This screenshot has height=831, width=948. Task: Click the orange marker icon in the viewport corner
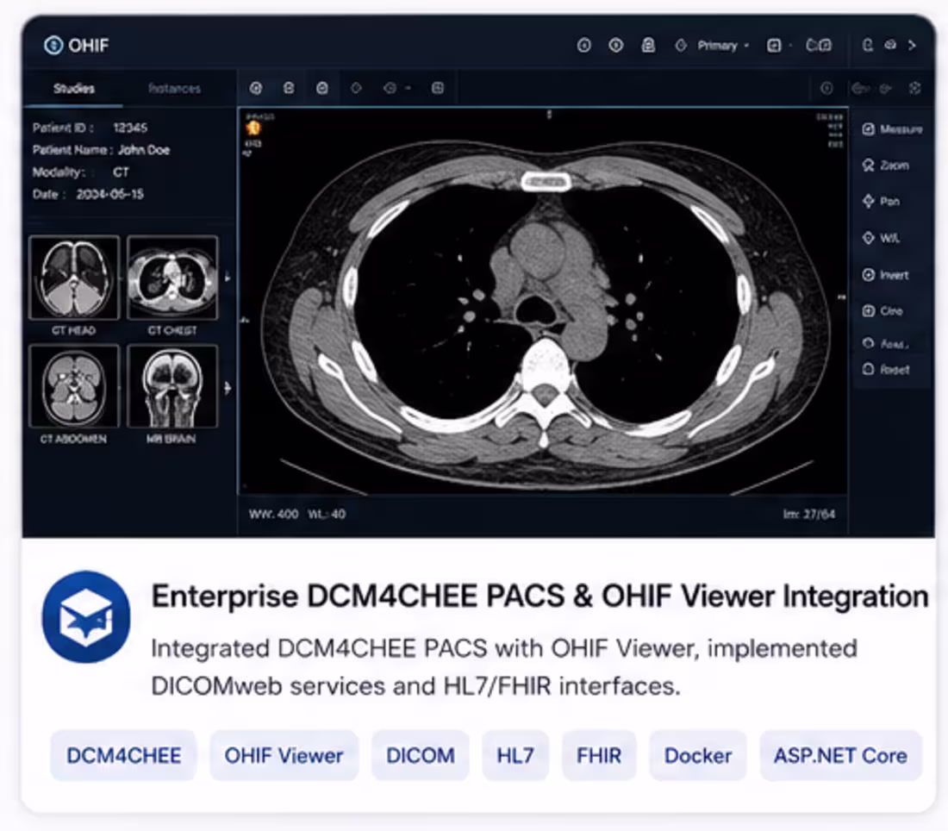253,128
